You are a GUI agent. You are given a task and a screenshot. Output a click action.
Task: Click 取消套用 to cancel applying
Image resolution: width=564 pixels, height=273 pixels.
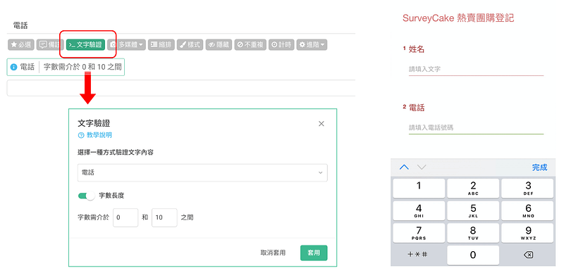pos(273,253)
